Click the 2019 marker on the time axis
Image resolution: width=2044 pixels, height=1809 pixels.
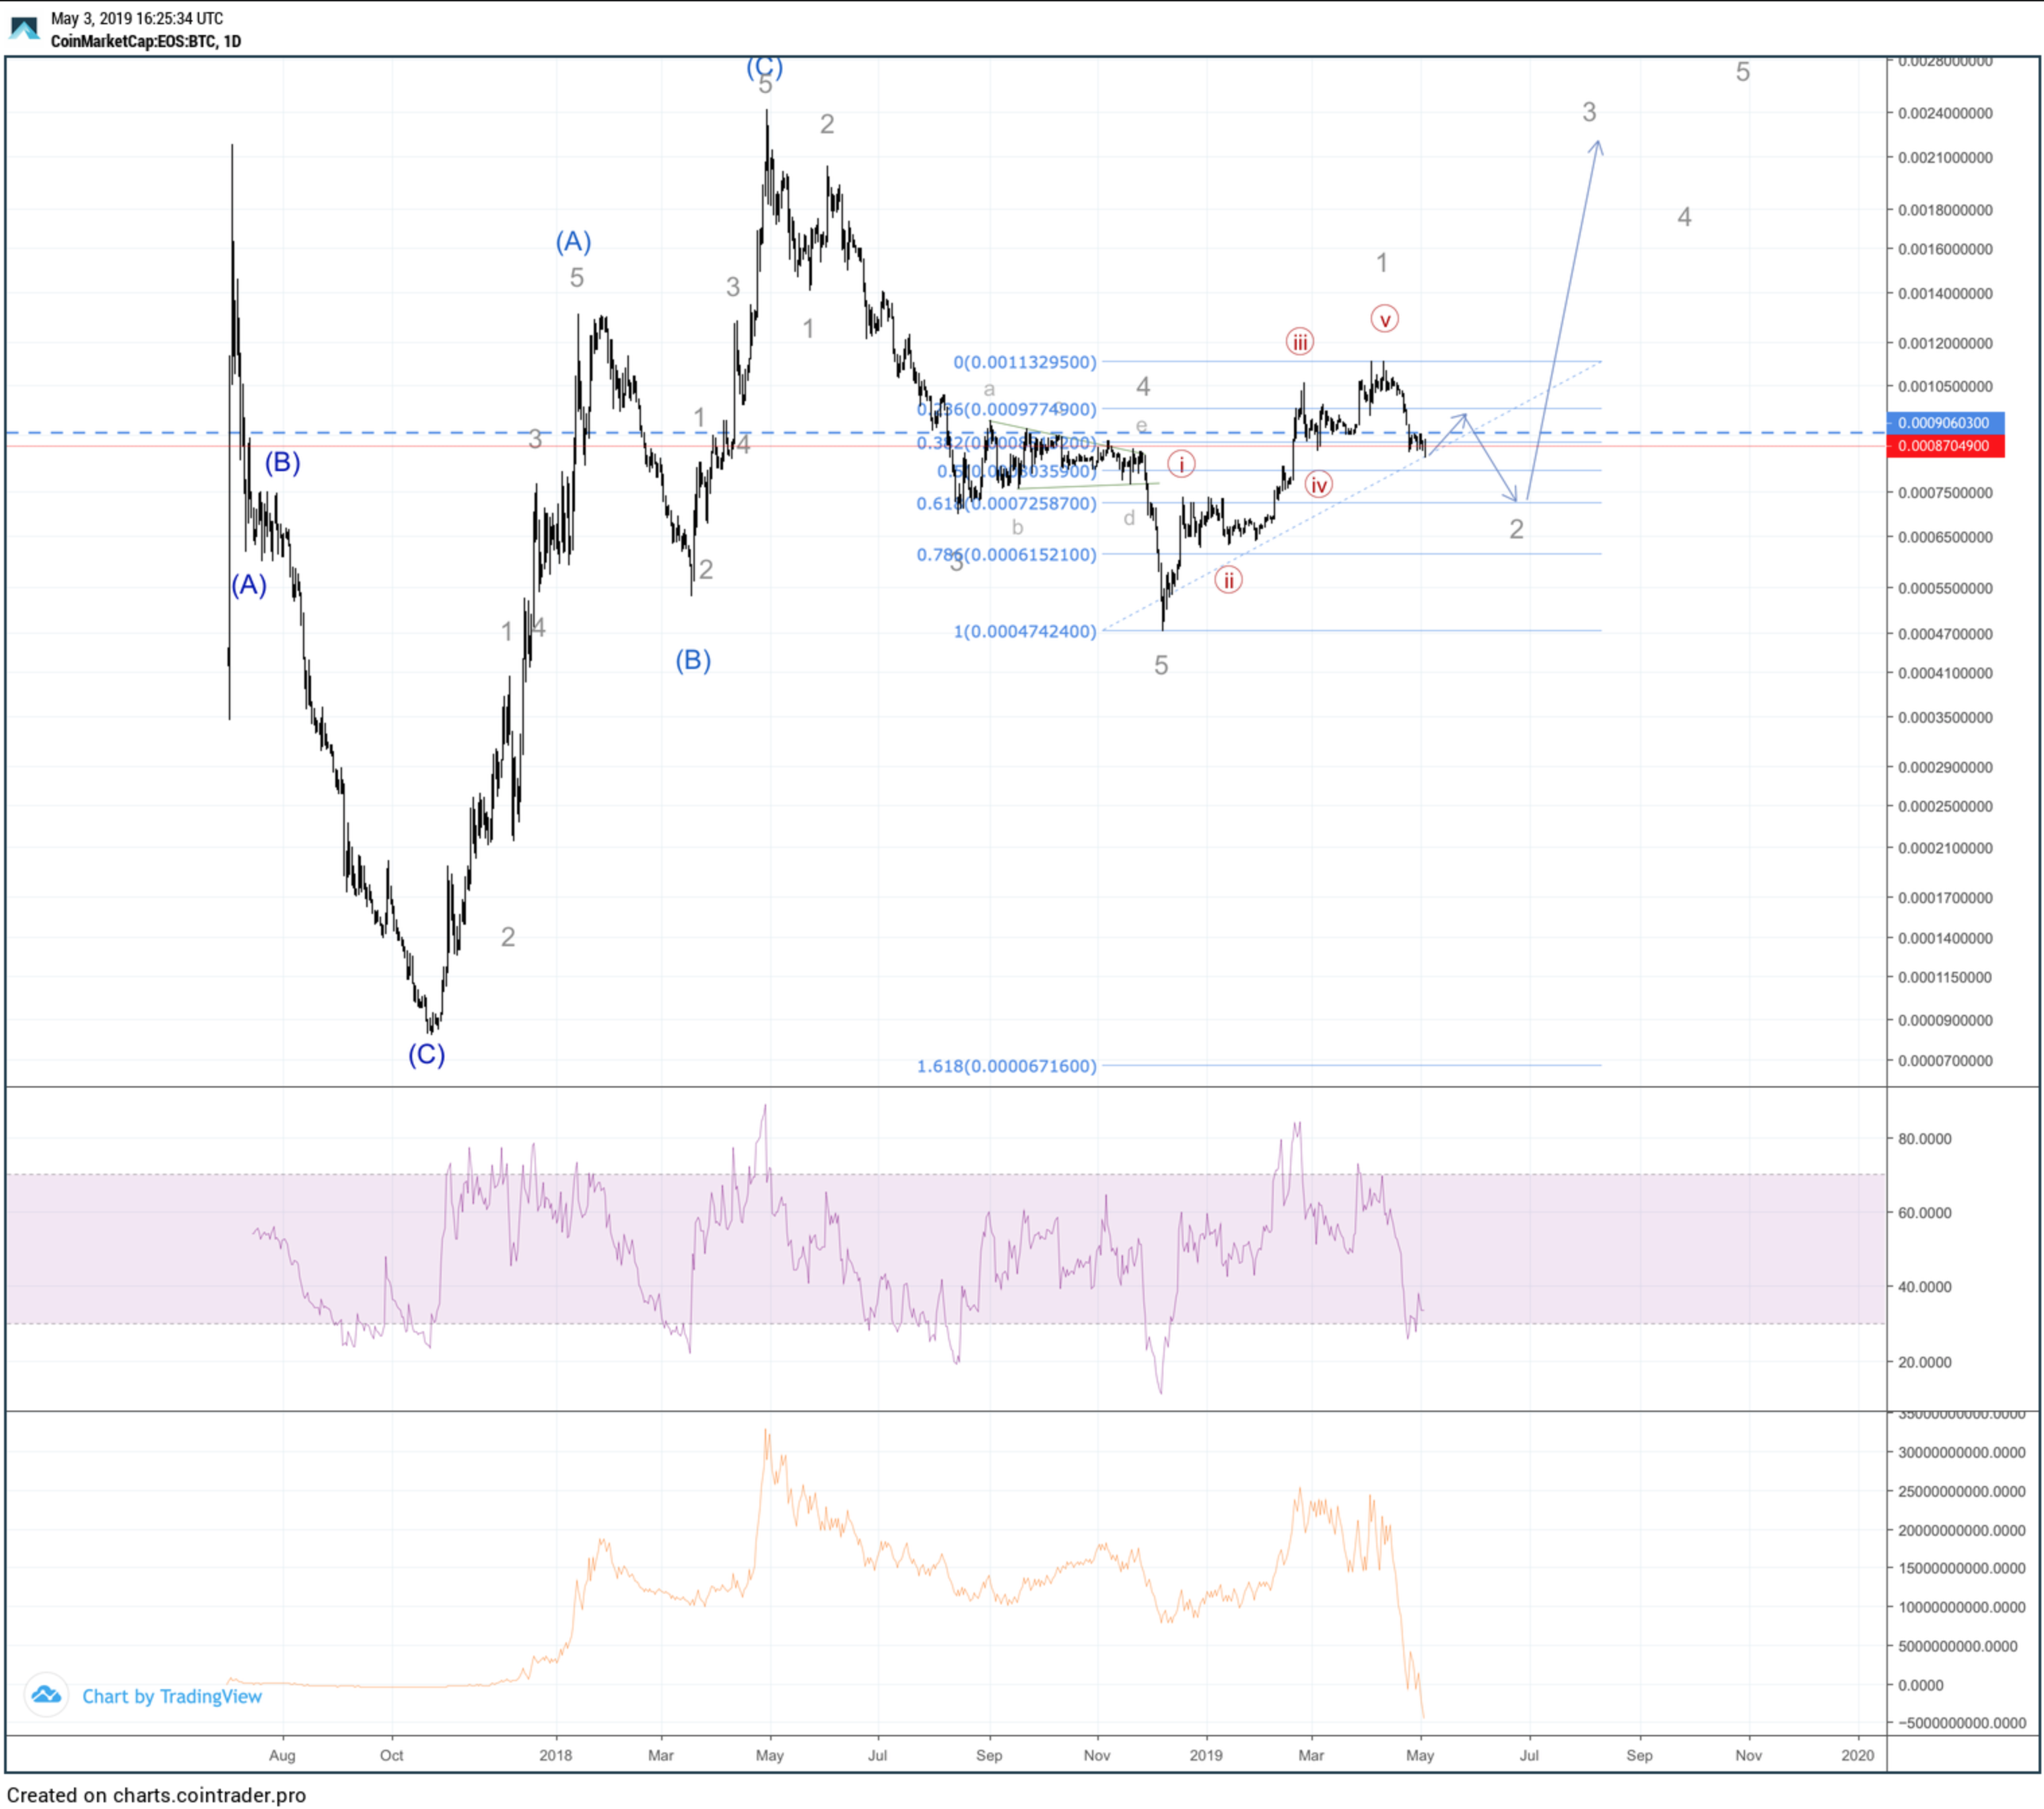click(x=1205, y=1755)
